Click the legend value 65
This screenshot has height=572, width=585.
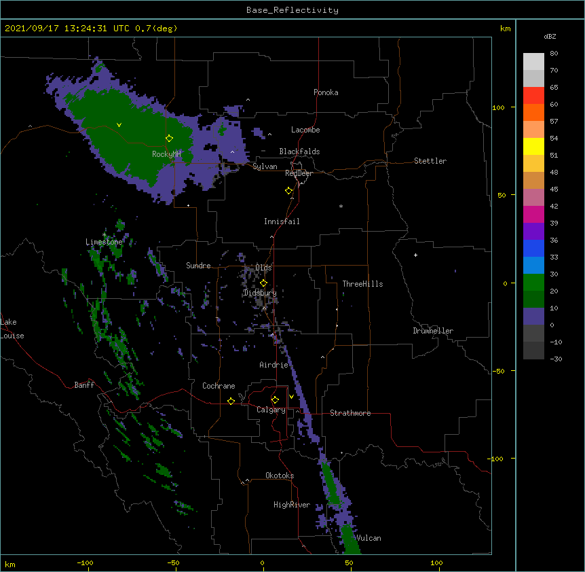point(554,88)
